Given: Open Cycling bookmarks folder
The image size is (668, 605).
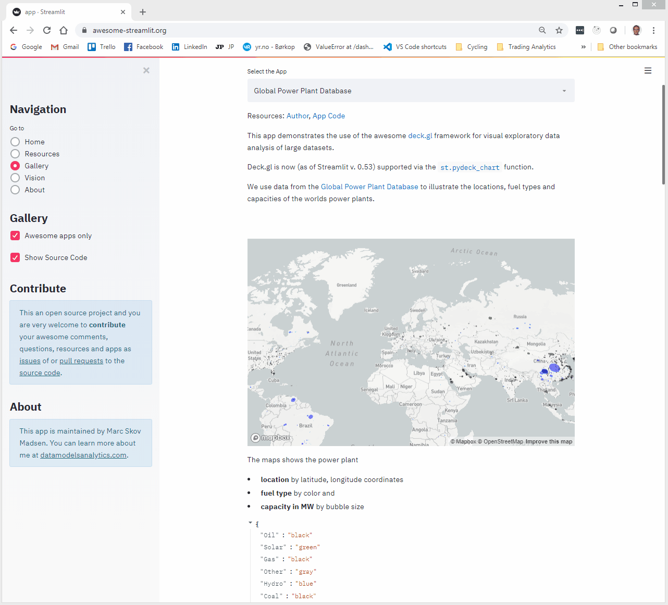Looking at the screenshot, I should coord(472,47).
